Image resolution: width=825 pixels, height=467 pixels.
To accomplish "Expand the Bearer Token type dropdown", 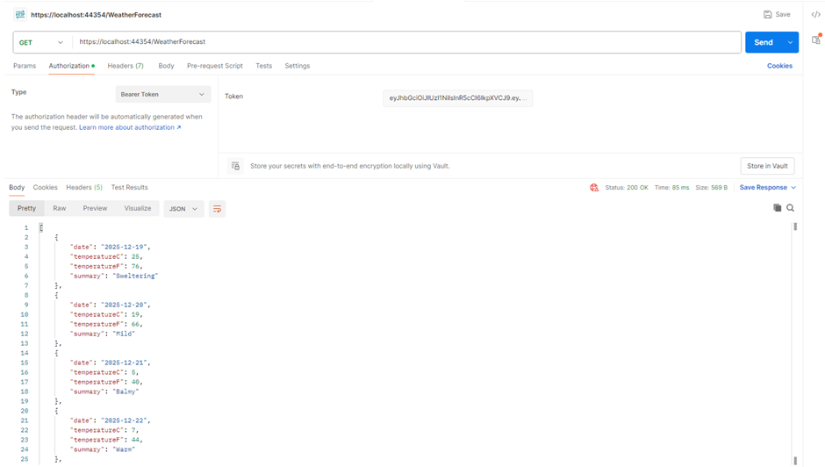I will click(x=163, y=94).
